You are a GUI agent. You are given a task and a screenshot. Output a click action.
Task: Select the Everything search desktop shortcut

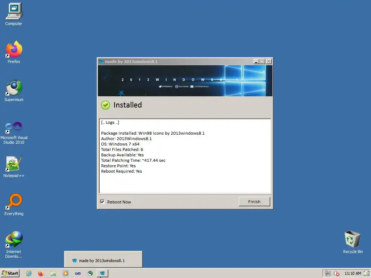tap(14, 205)
